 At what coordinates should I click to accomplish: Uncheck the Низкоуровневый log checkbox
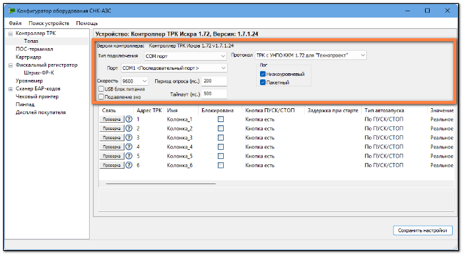coord(263,74)
